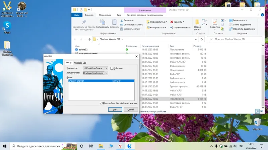Viewport: 268px width, 150px height.
Task: Open Yandex browser from taskbar
Action: (x=120, y=146)
